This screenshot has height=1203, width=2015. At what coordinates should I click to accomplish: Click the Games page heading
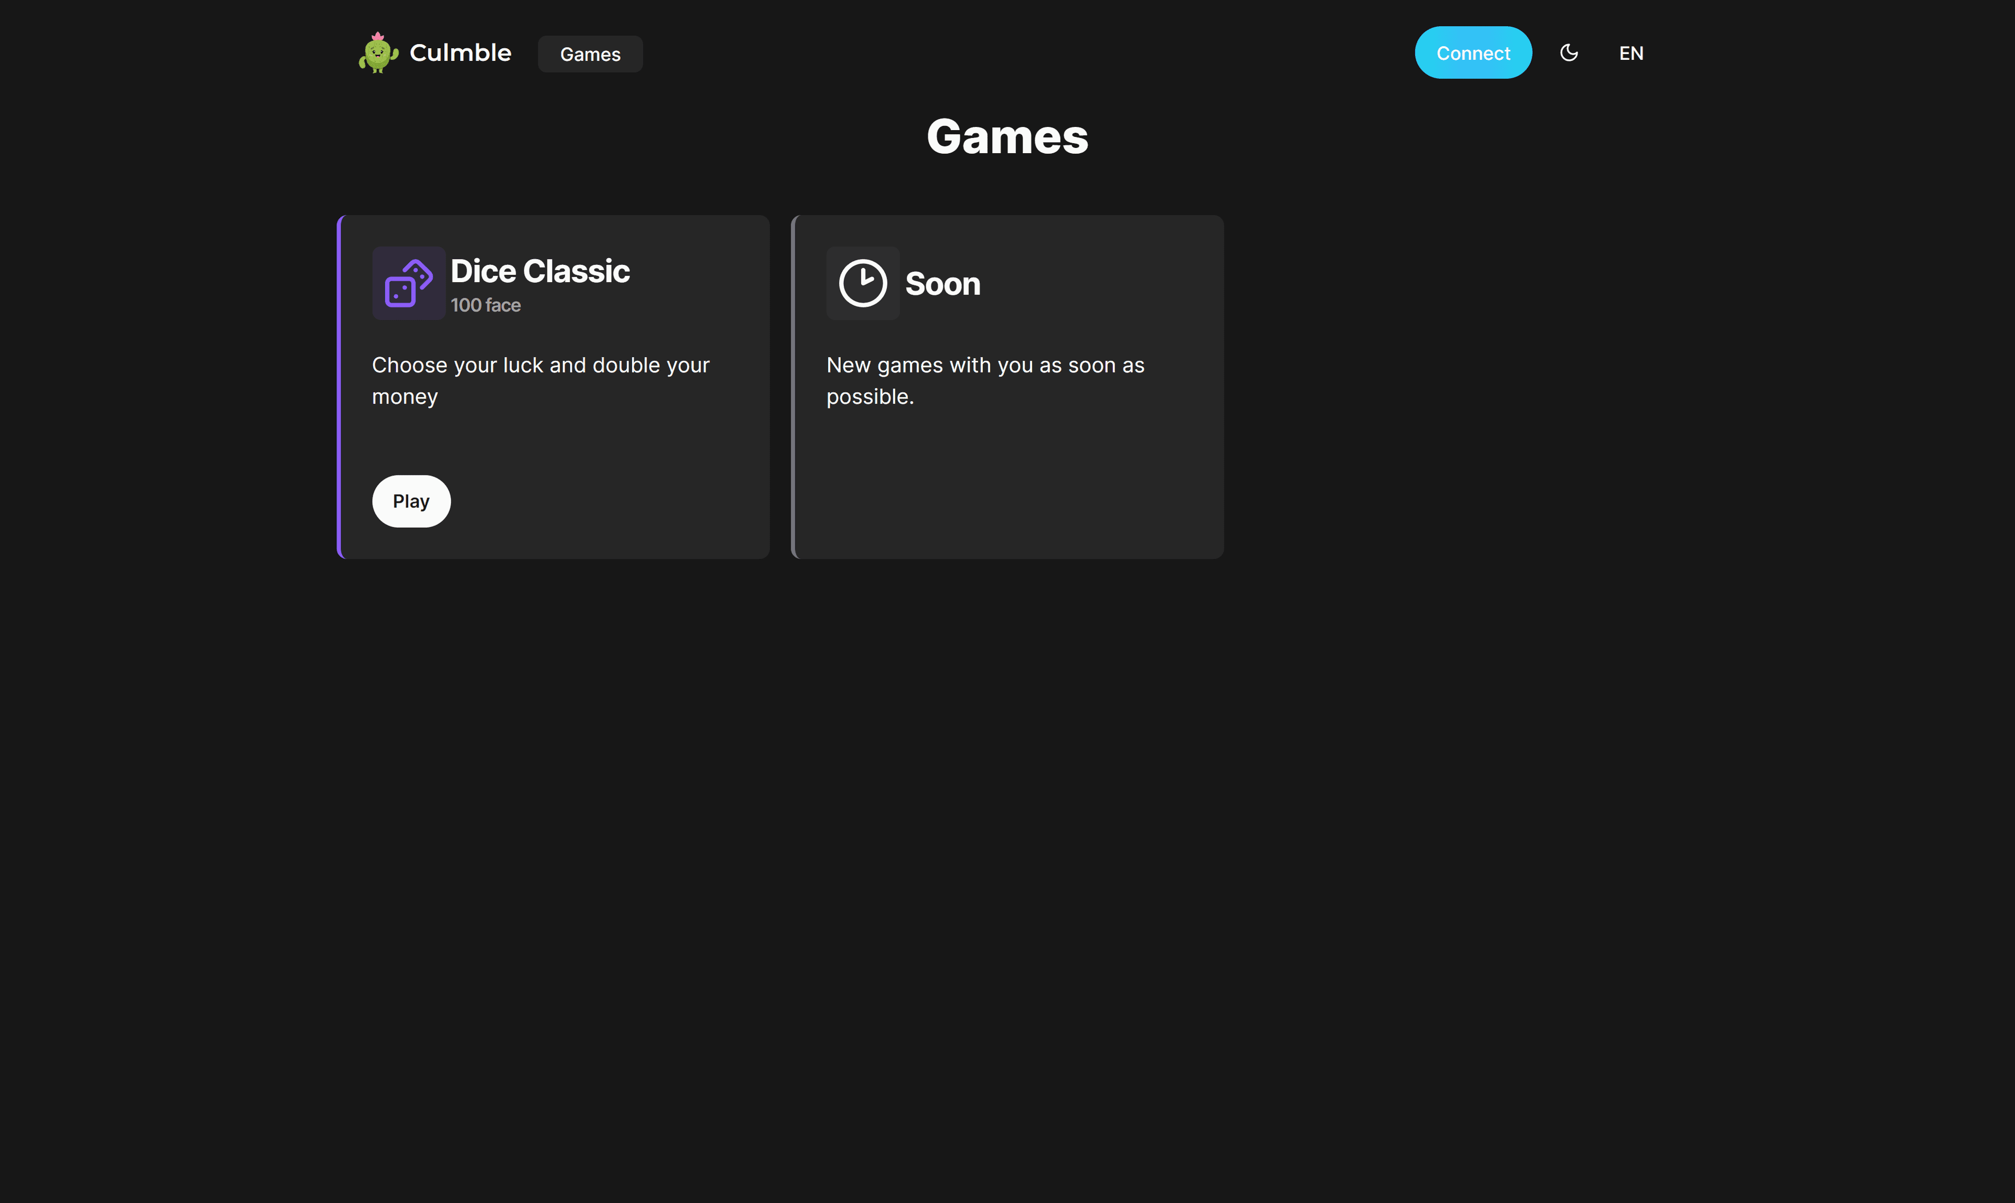(1006, 136)
